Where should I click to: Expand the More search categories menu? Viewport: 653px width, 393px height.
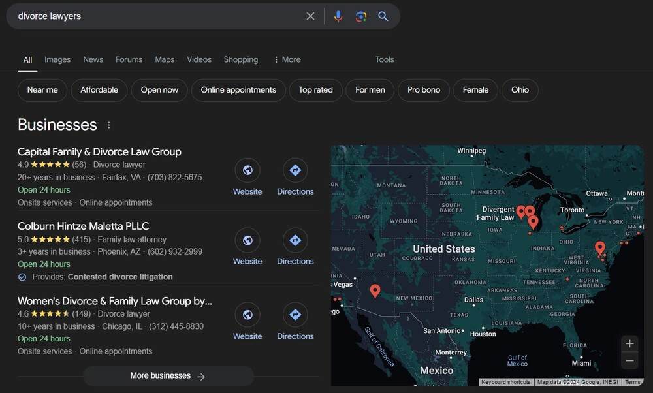coord(287,59)
